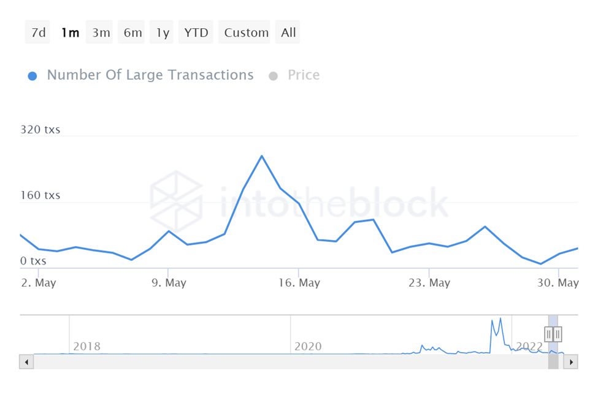The width and height of the screenshot is (598, 398).
Task: Click the chart peak near 14 May
Action: point(262,156)
